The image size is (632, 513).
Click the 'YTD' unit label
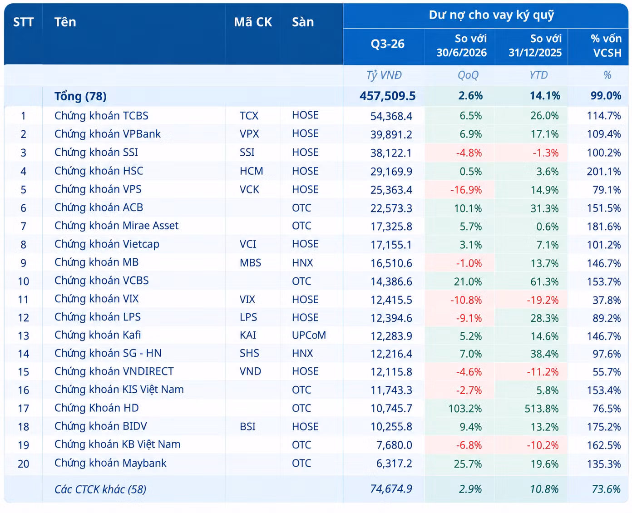[x=538, y=75]
